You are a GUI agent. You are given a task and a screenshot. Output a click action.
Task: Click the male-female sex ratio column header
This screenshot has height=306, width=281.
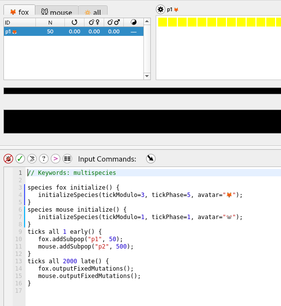tap(94, 23)
